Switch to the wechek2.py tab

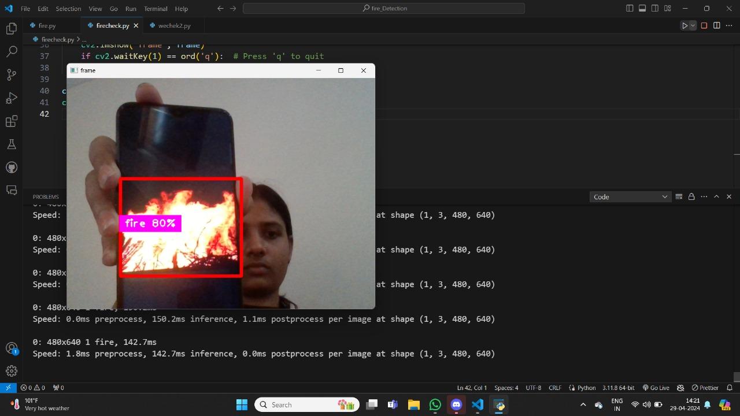click(x=174, y=25)
